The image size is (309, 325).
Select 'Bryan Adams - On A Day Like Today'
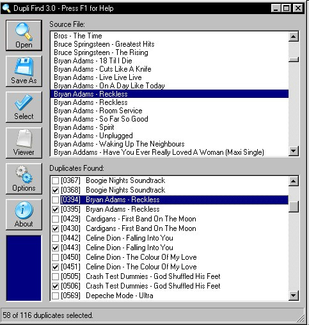(170, 86)
